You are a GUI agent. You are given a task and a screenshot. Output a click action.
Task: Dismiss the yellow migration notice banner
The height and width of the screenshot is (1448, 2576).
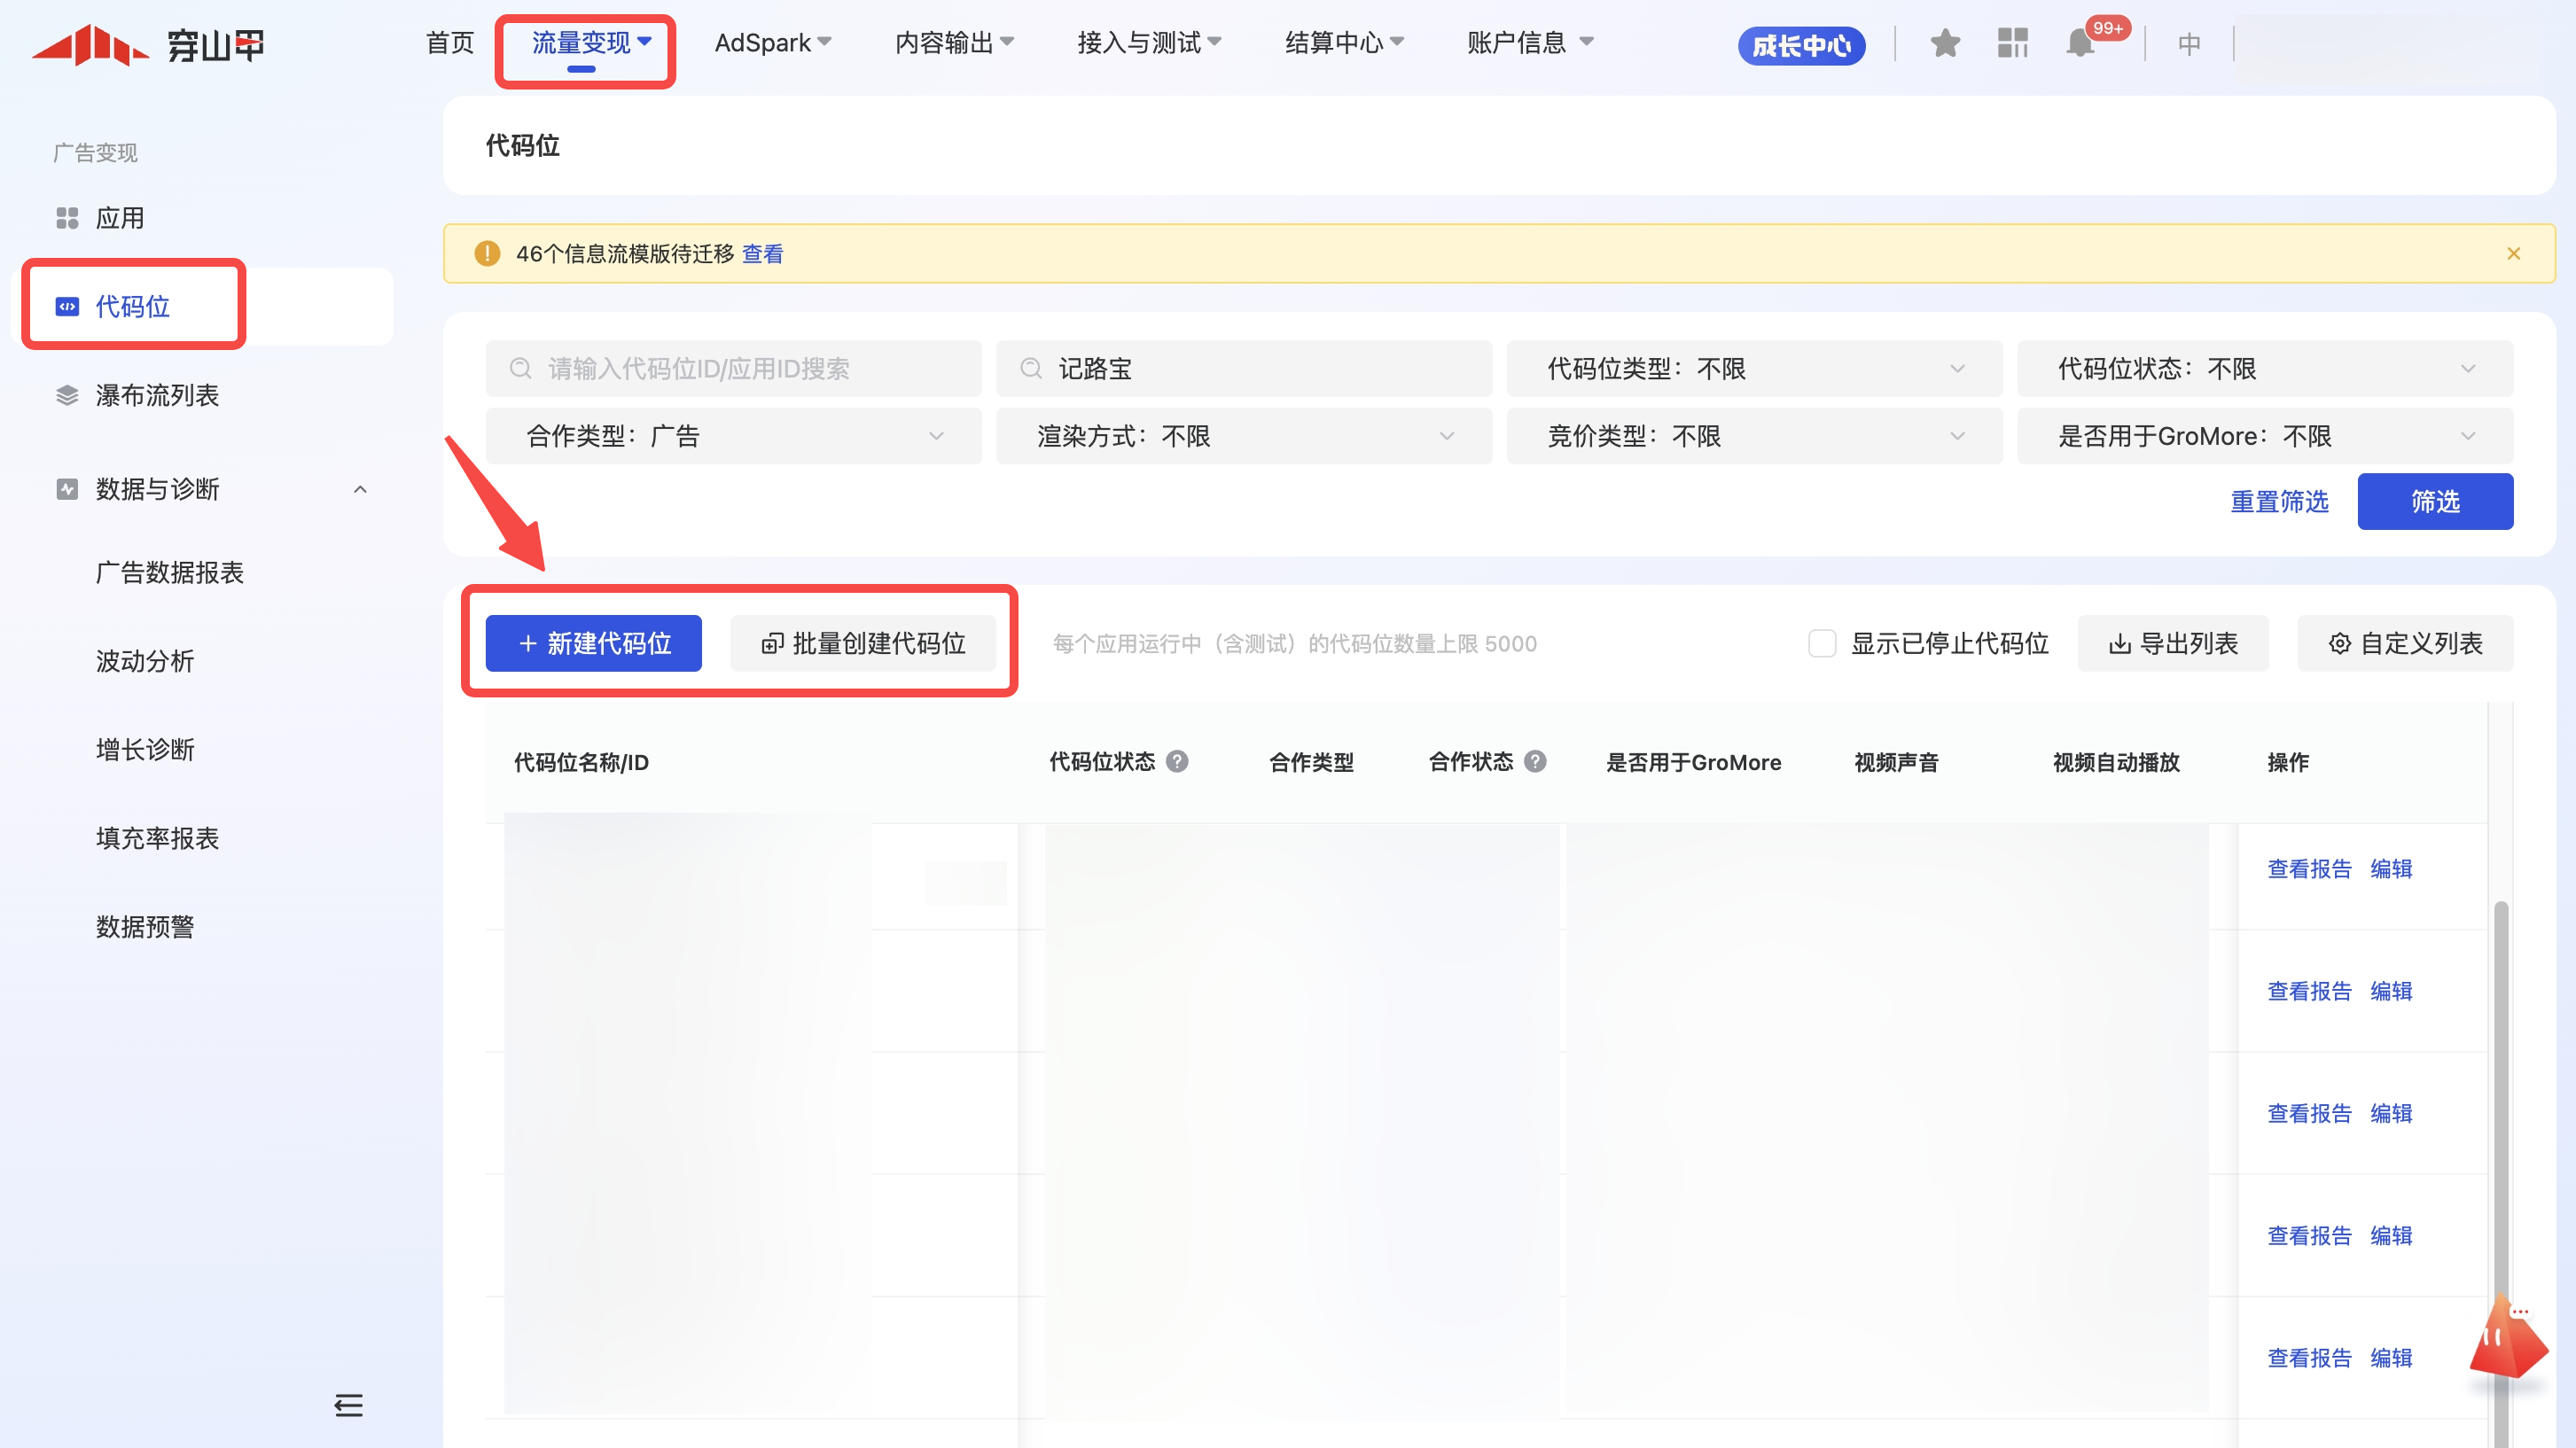click(x=2513, y=254)
